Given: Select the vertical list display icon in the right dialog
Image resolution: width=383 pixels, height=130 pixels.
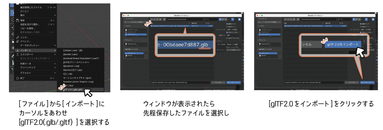Looking at the screenshot, I should pos(354,19).
